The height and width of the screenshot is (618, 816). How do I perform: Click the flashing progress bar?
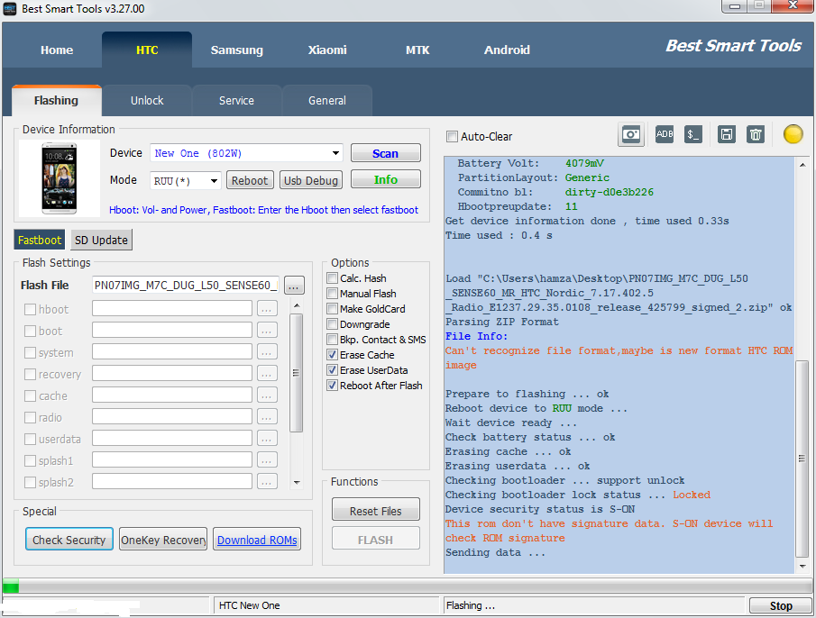tap(408, 586)
